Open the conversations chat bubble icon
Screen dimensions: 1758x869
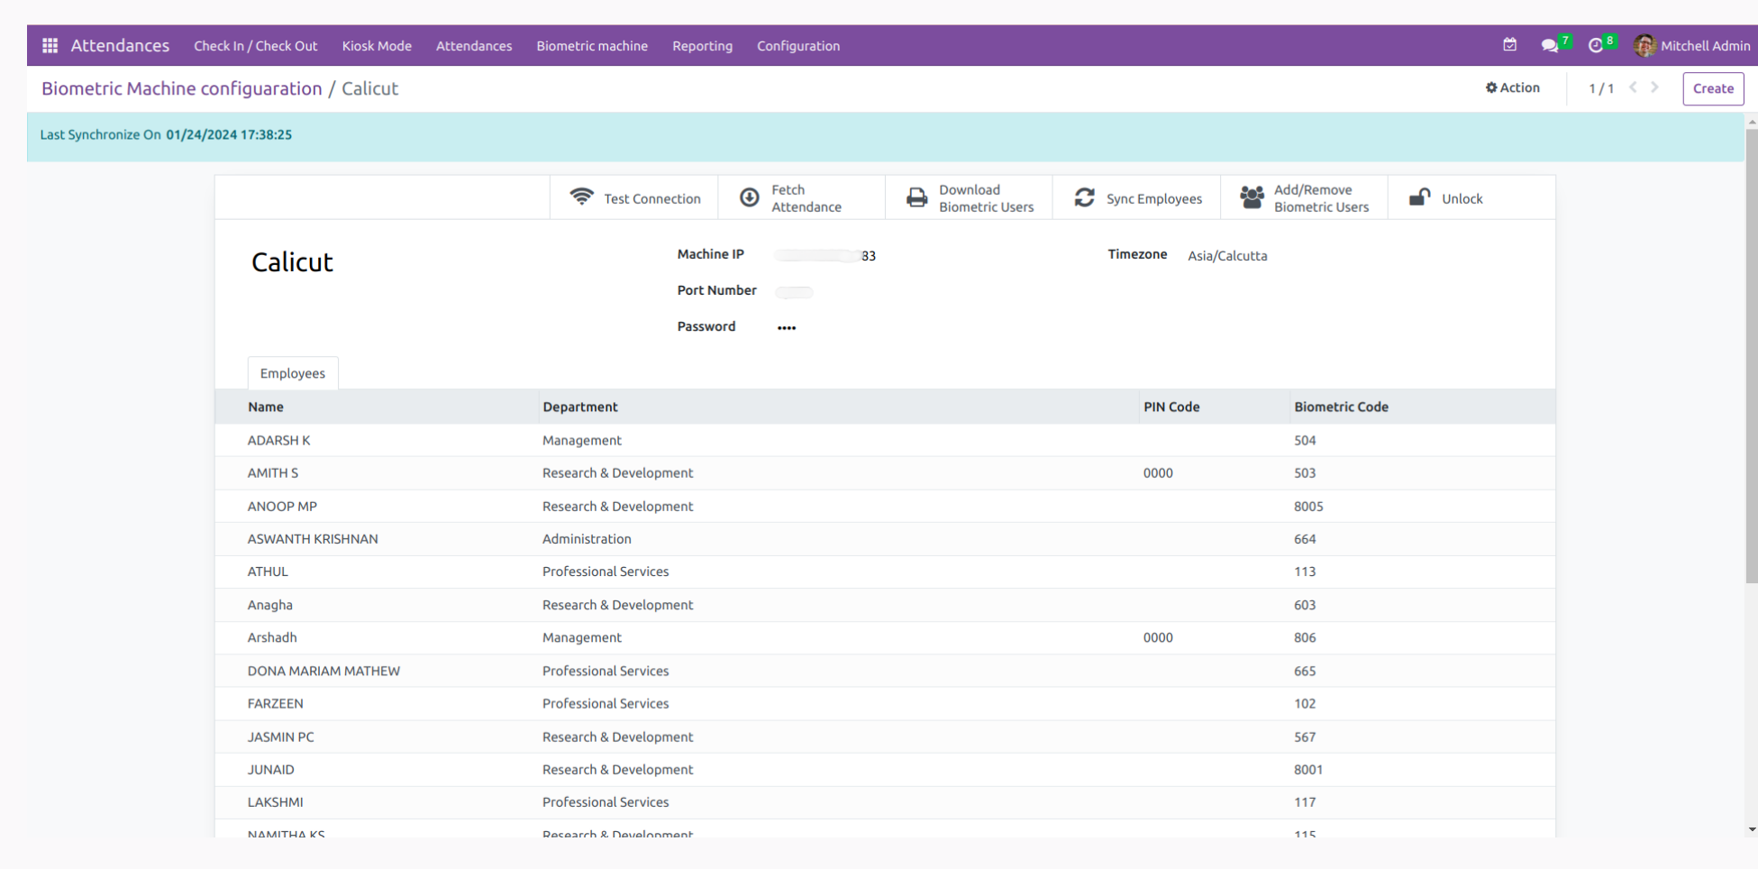1550,45
